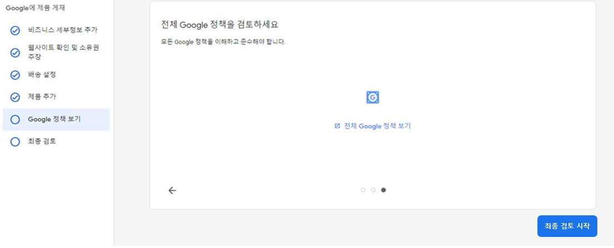This screenshot has height=248, width=614.
Task: Open the 최종 검토 sidebar step
Action: tap(42, 142)
